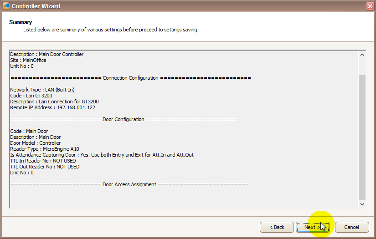Click the Door Access Assignment section header

(x=129, y=184)
